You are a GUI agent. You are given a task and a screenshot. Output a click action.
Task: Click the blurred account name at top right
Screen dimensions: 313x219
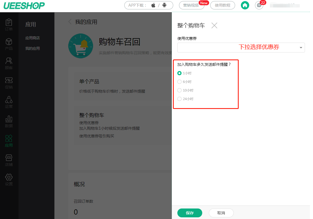point(285,6)
